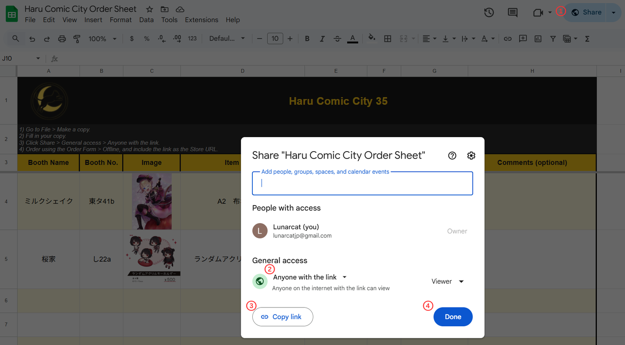
Task: Open the search menus magnifier
Action: tap(16, 39)
